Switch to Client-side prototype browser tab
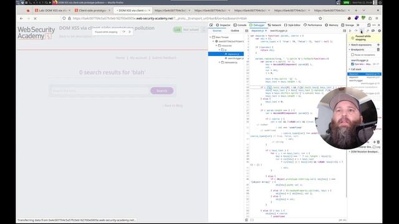Viewport: 399px width, 224px height. pos(92,11)
